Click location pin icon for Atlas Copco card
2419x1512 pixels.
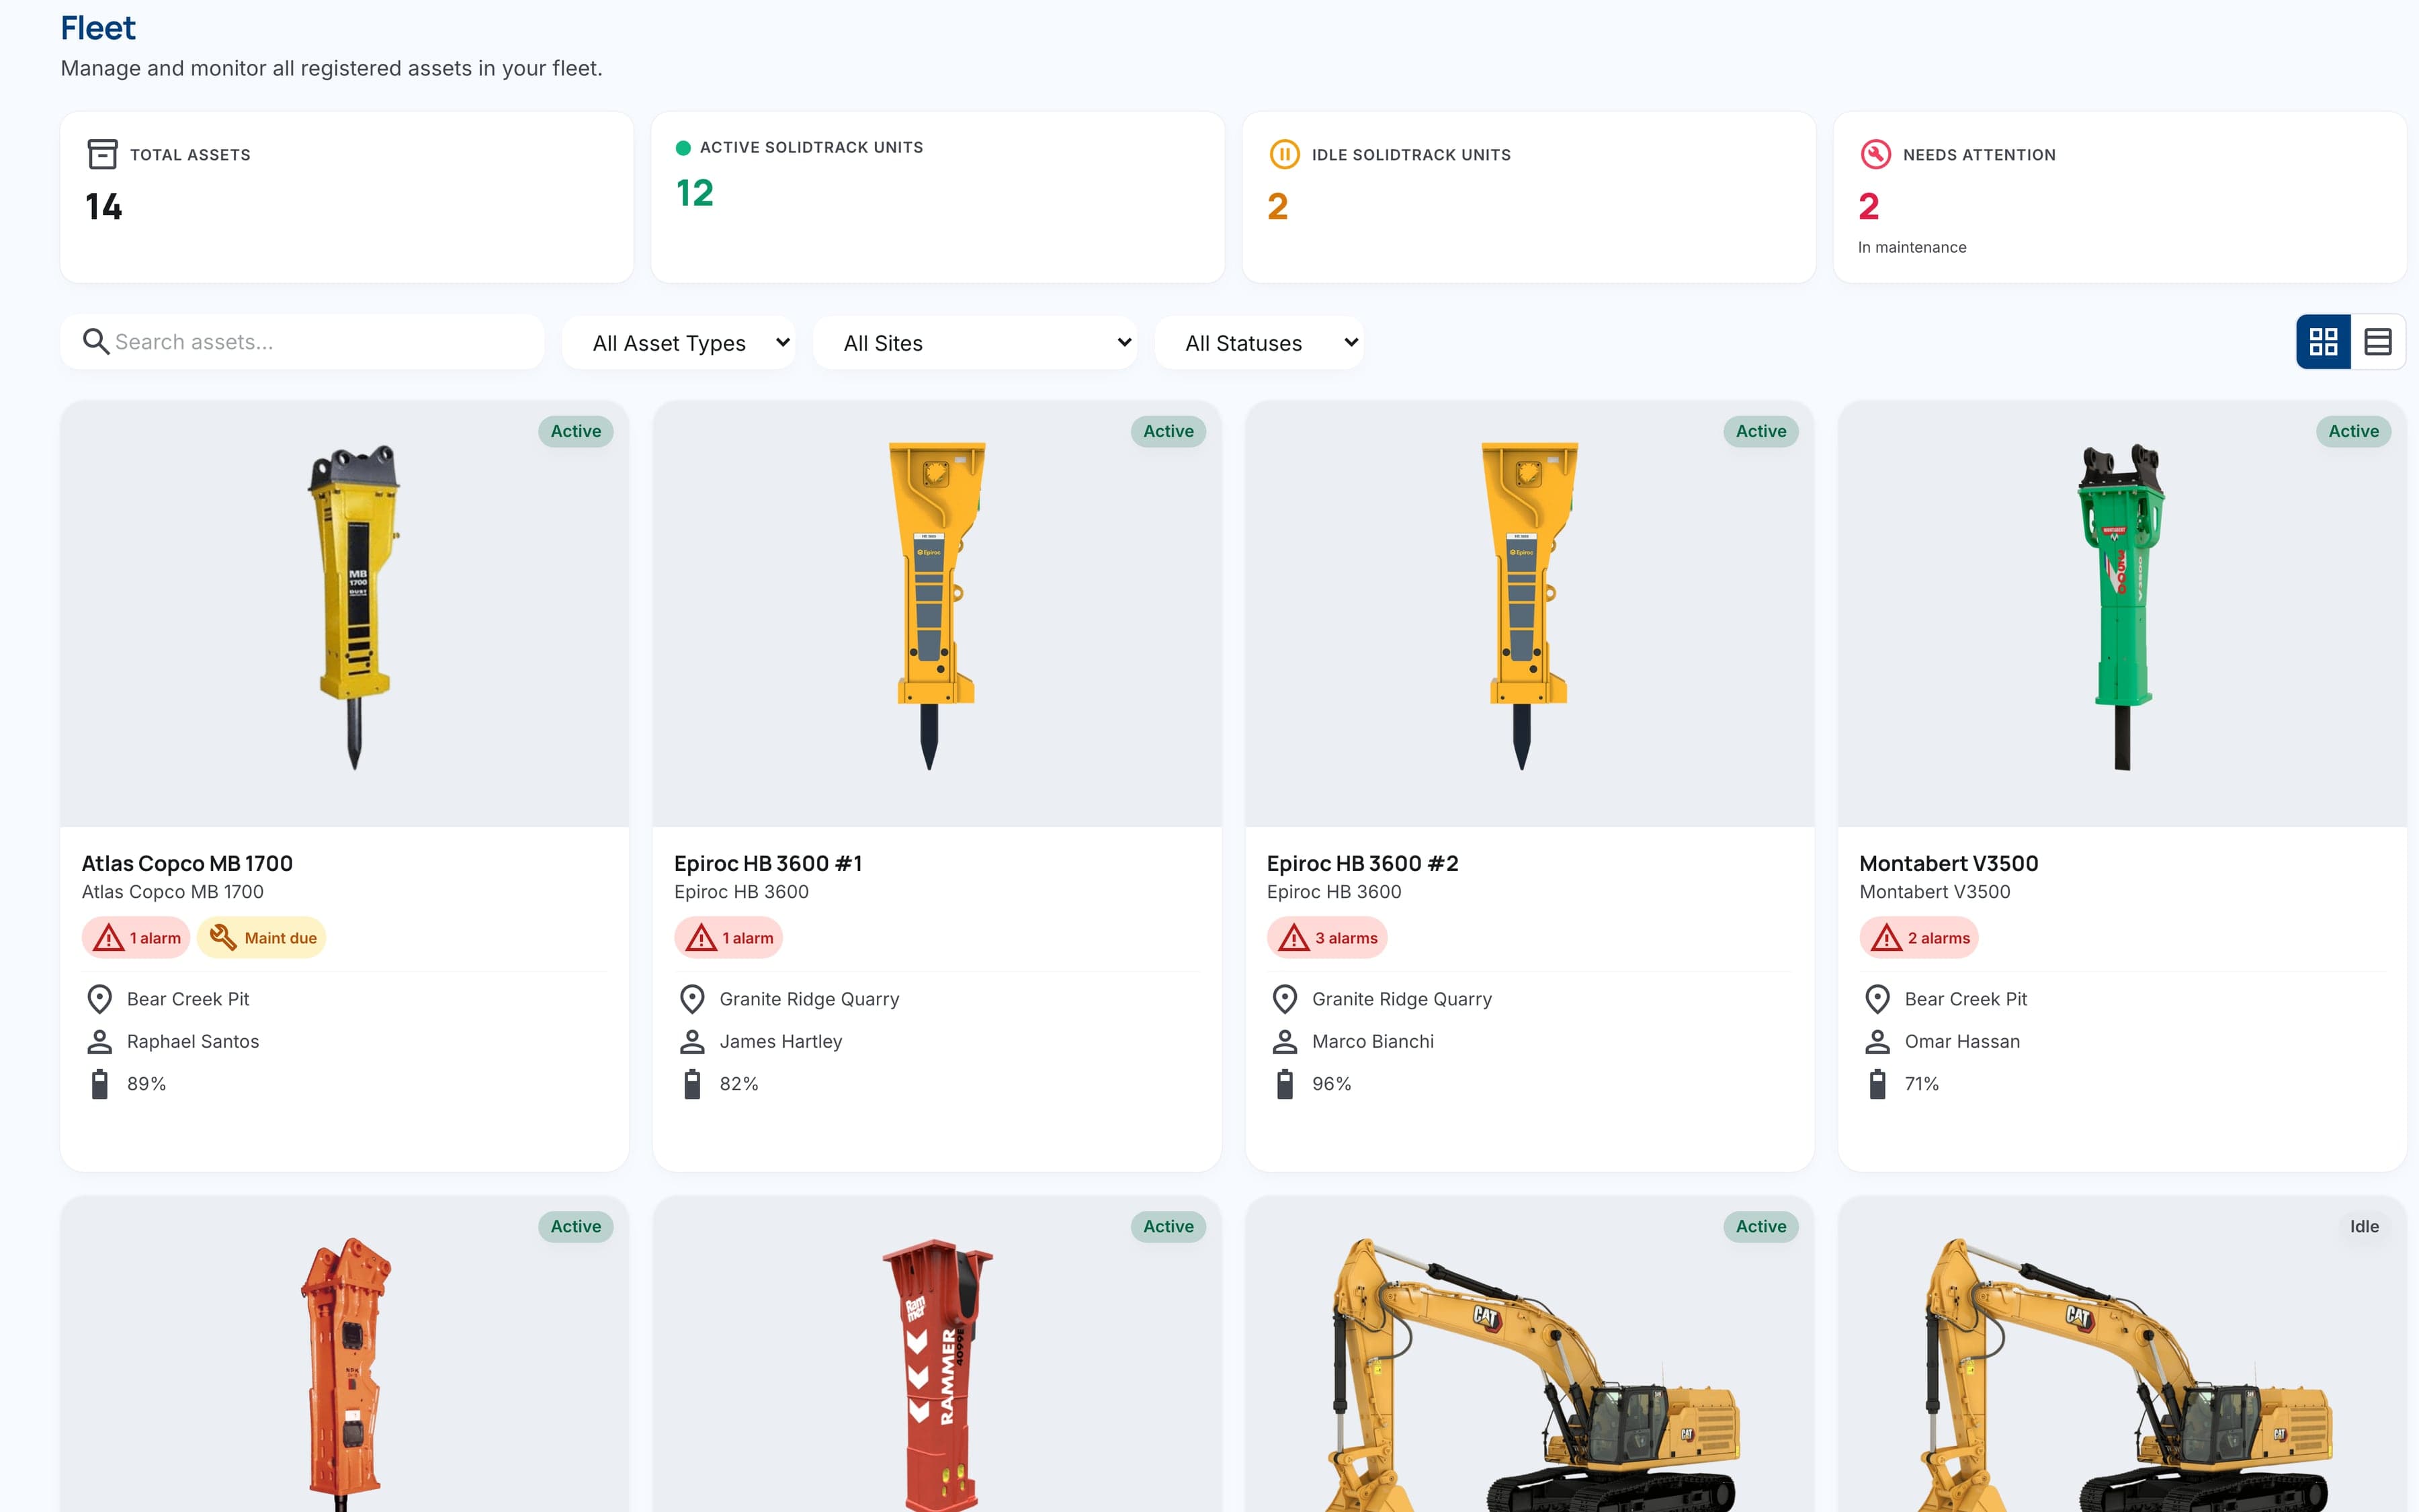[99, 999]
